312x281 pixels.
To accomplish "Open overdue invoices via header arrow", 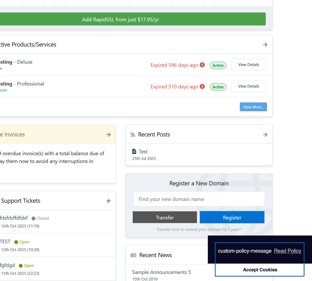I will click(x=109, y=135).
